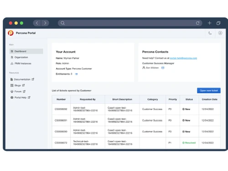Click the external-link icon beside Documentation
The height and width of the screenshot is (171, 228).
tap(33, 79)
